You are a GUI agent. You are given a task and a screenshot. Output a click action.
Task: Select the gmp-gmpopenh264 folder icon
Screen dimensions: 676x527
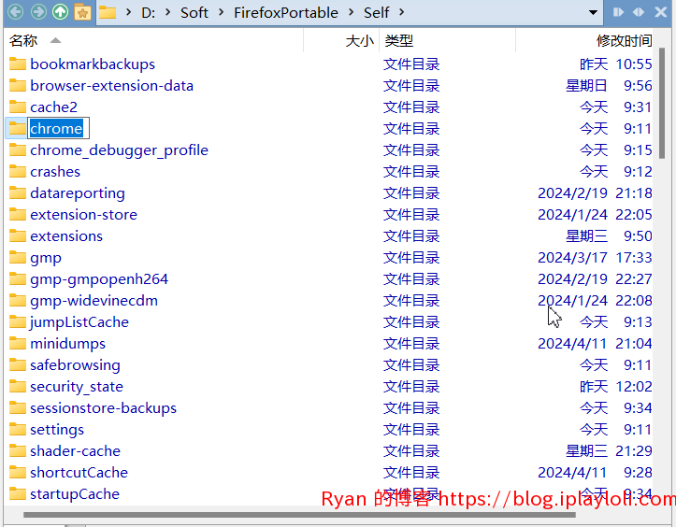pos(18,278)
